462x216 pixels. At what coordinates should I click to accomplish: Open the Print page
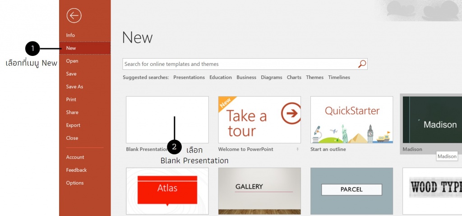coord(71,100)
